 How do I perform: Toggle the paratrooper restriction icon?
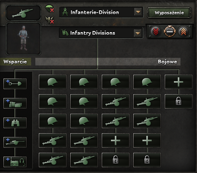click(x=50, y=9)
